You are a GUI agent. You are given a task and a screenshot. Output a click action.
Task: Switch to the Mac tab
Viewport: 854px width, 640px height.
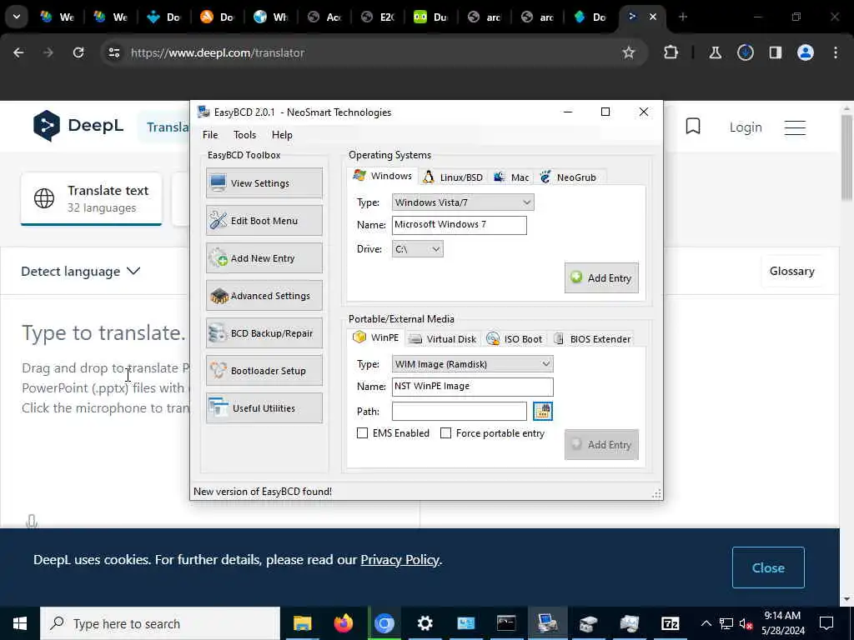coord(511,177)
